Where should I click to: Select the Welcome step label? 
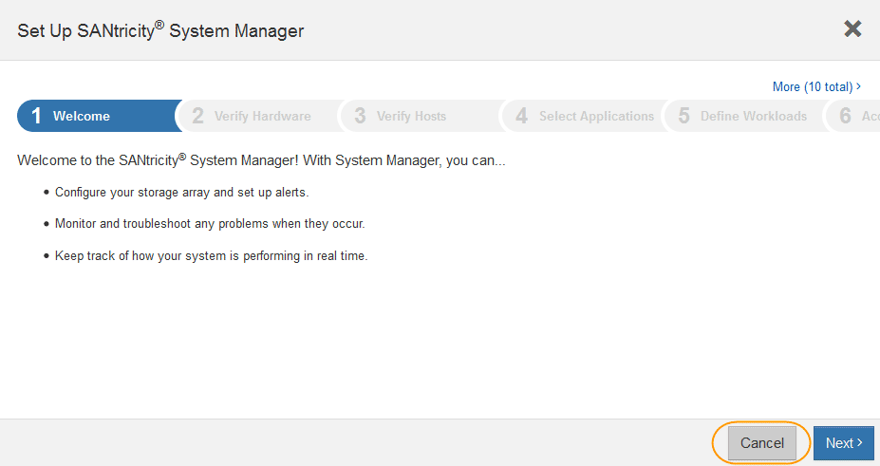tap(82, 116)
